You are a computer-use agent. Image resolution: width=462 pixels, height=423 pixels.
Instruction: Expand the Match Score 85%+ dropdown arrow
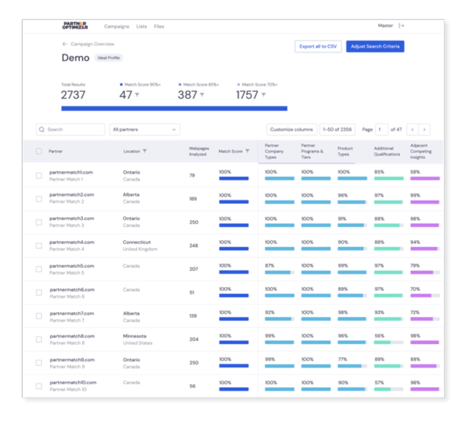(x=202, y=95)
